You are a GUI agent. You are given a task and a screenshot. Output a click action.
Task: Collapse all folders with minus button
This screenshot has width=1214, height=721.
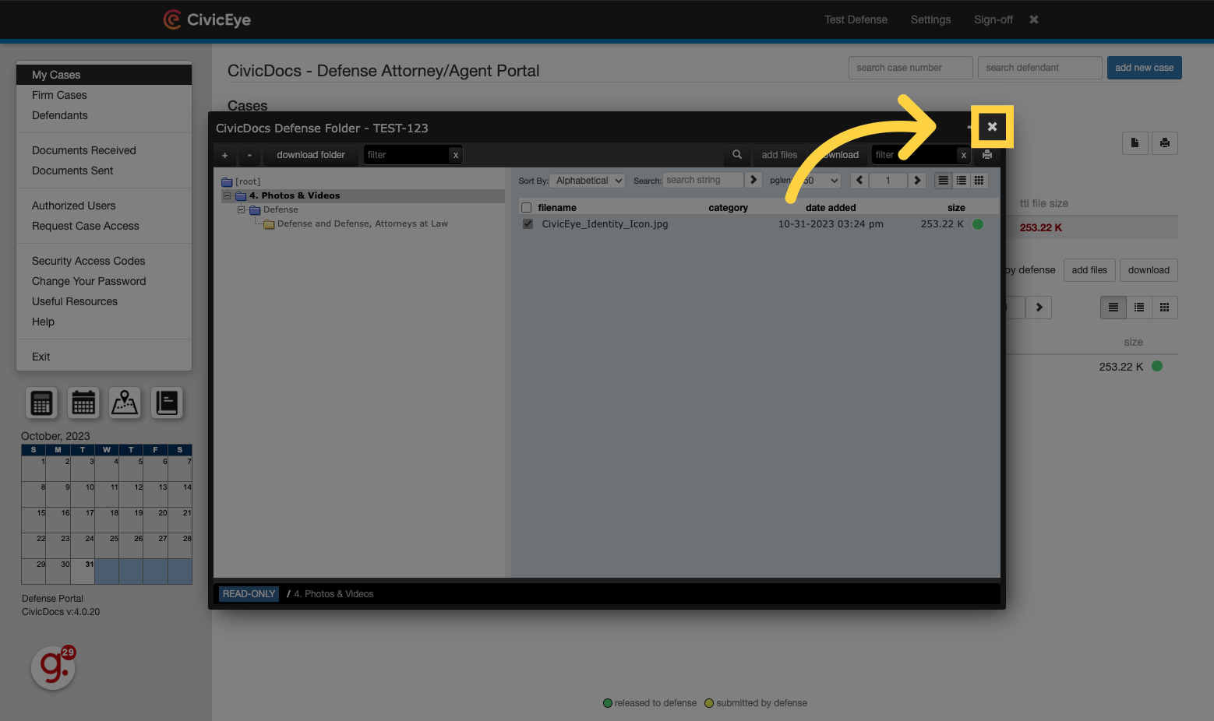coord(249,155)
